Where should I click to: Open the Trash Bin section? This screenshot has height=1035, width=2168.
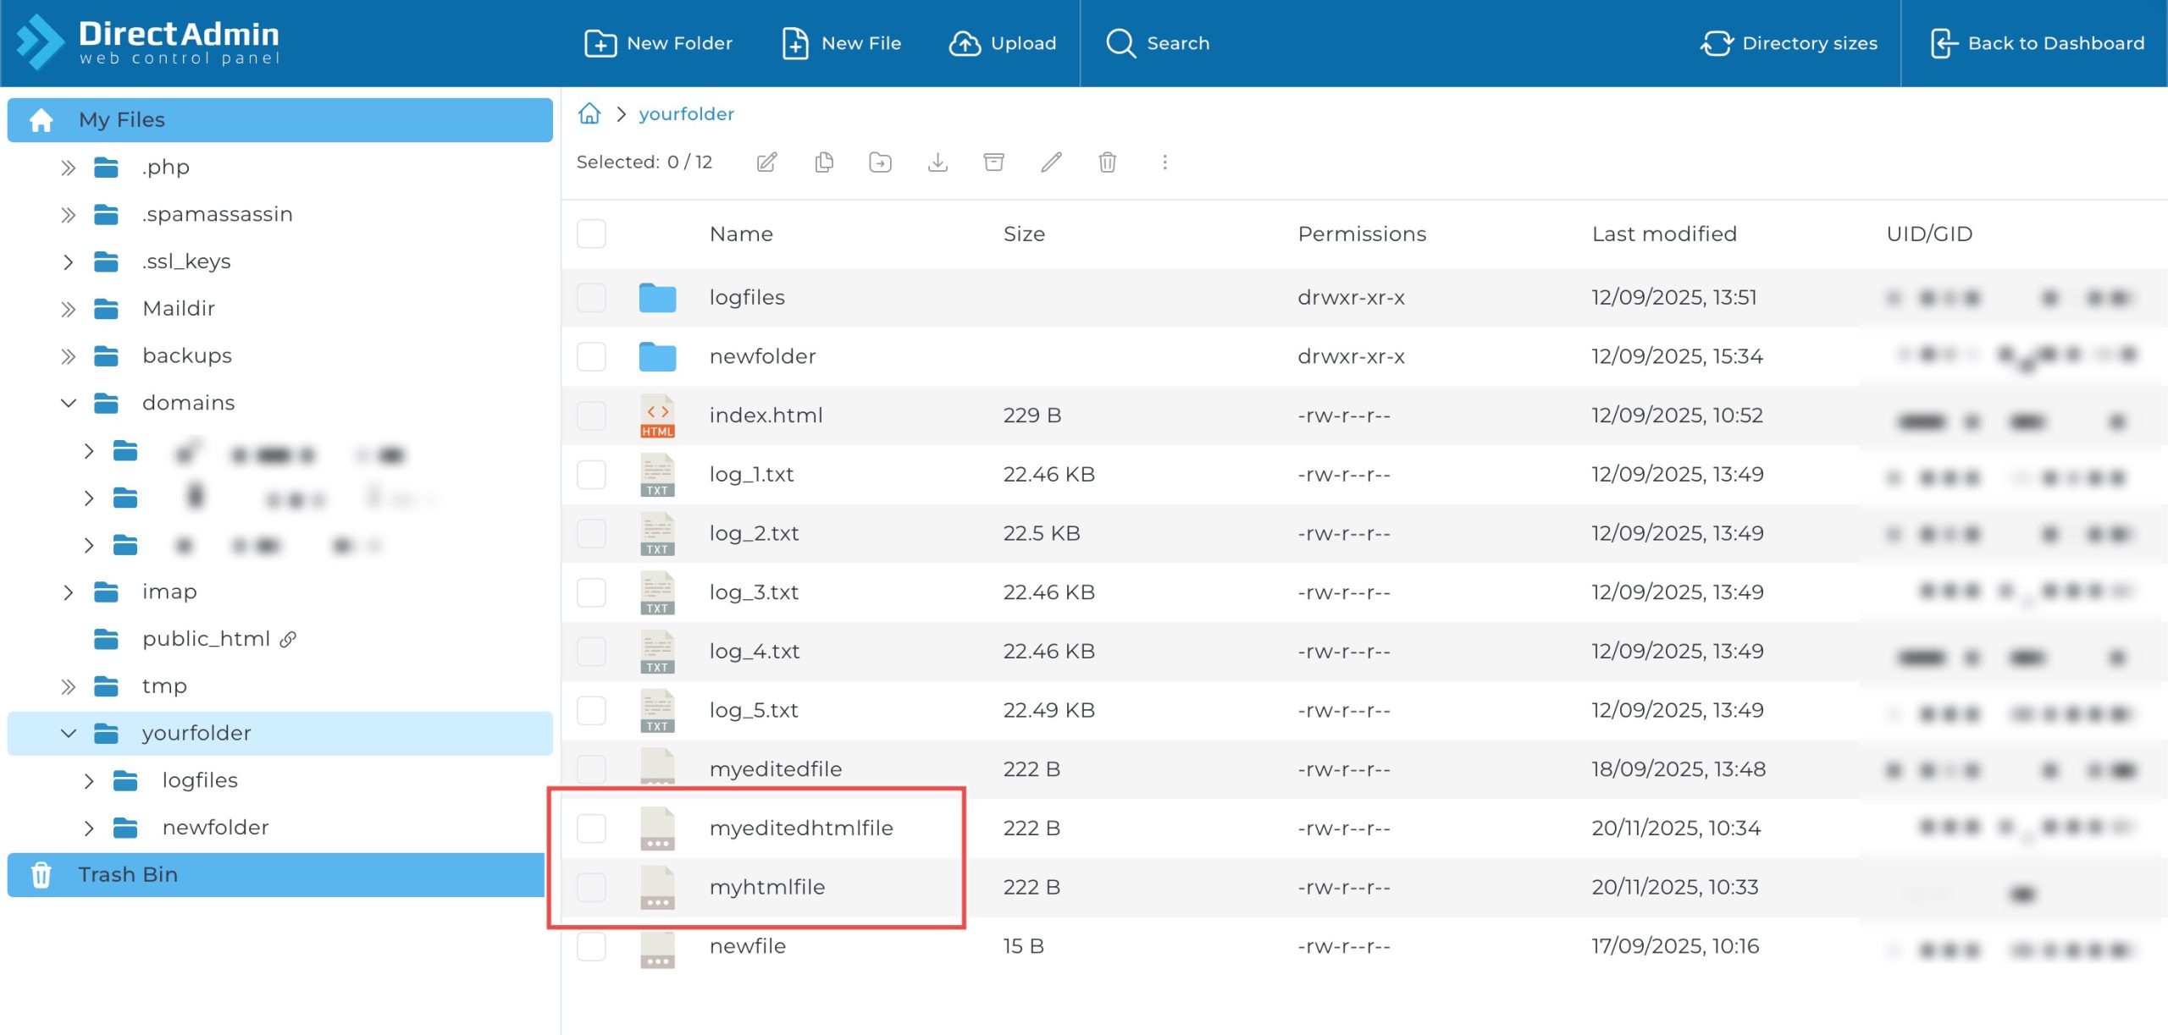[127, 874]
